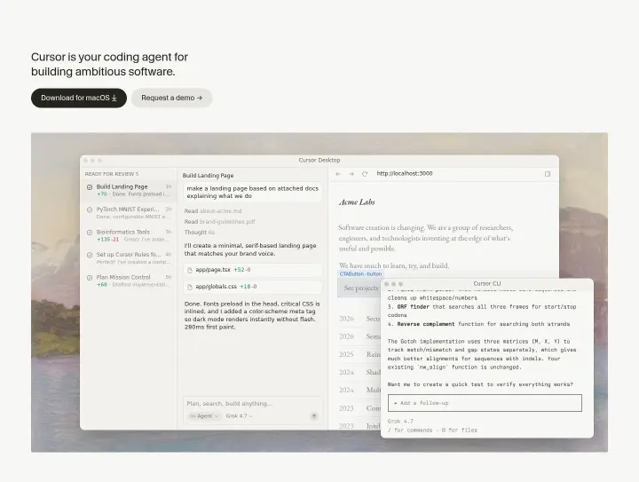Click the +135 -21 diff stats on Bioinformatics Tools
Viewport: 639px width, 482px height.
(x=107, y=240)
